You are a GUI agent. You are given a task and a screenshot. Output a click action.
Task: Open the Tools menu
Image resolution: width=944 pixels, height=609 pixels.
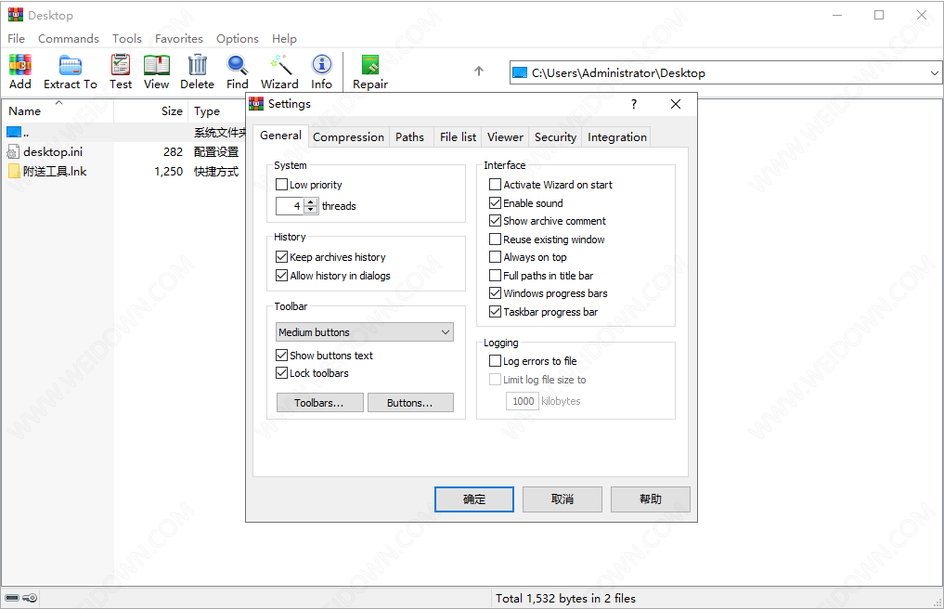[x=127, y=39]
